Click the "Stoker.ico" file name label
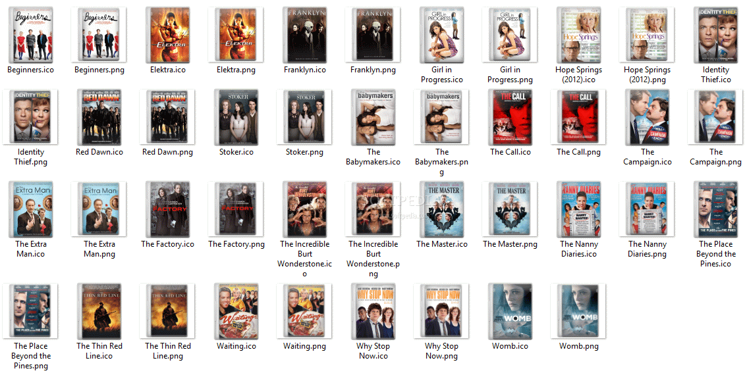Viewport: 745px width, 377px height. pyautogui.click(x=236, y=153)
